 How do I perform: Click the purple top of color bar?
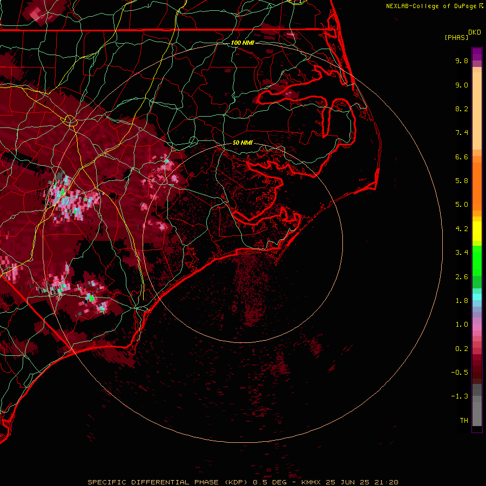point(477,54)
